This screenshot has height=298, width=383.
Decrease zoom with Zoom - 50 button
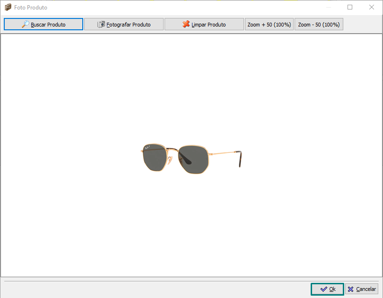tap(319, 24)
